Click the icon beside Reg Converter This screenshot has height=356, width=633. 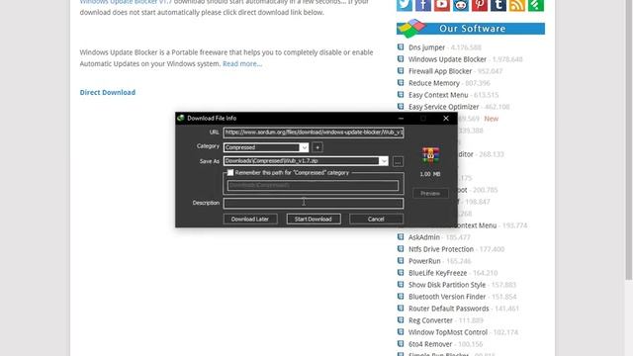[x=401, y=320]
